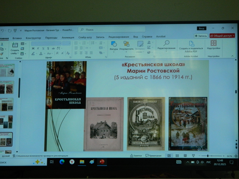The height and width of the screenshot is (179, 239).
Task: Open Task View on the taskbar
Action: pos(52,162)
